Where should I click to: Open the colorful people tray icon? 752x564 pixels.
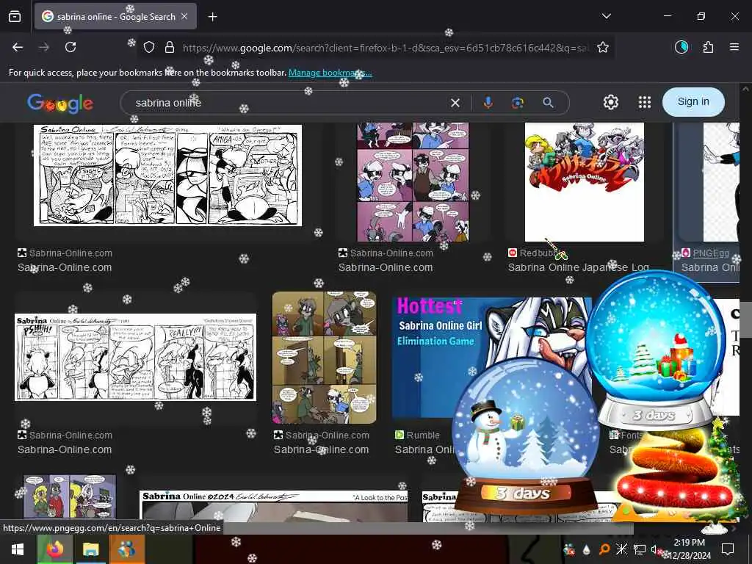click(569, 549)
